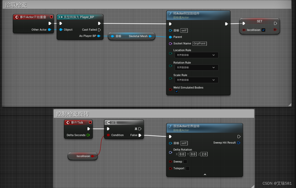Open the Location Rule dropdown
This screenshot has height=188, width=296.
coord(197,55)
